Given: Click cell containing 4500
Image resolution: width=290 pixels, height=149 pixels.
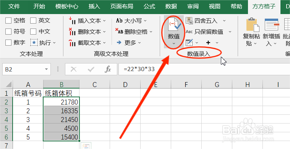Looking at the screenshot, I should [62, 128].
